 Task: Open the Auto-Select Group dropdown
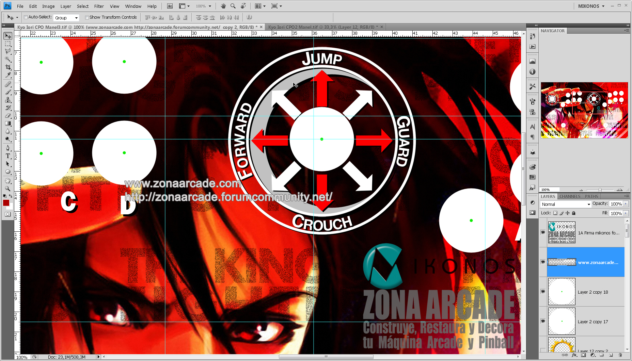click(x=66, y=18)
